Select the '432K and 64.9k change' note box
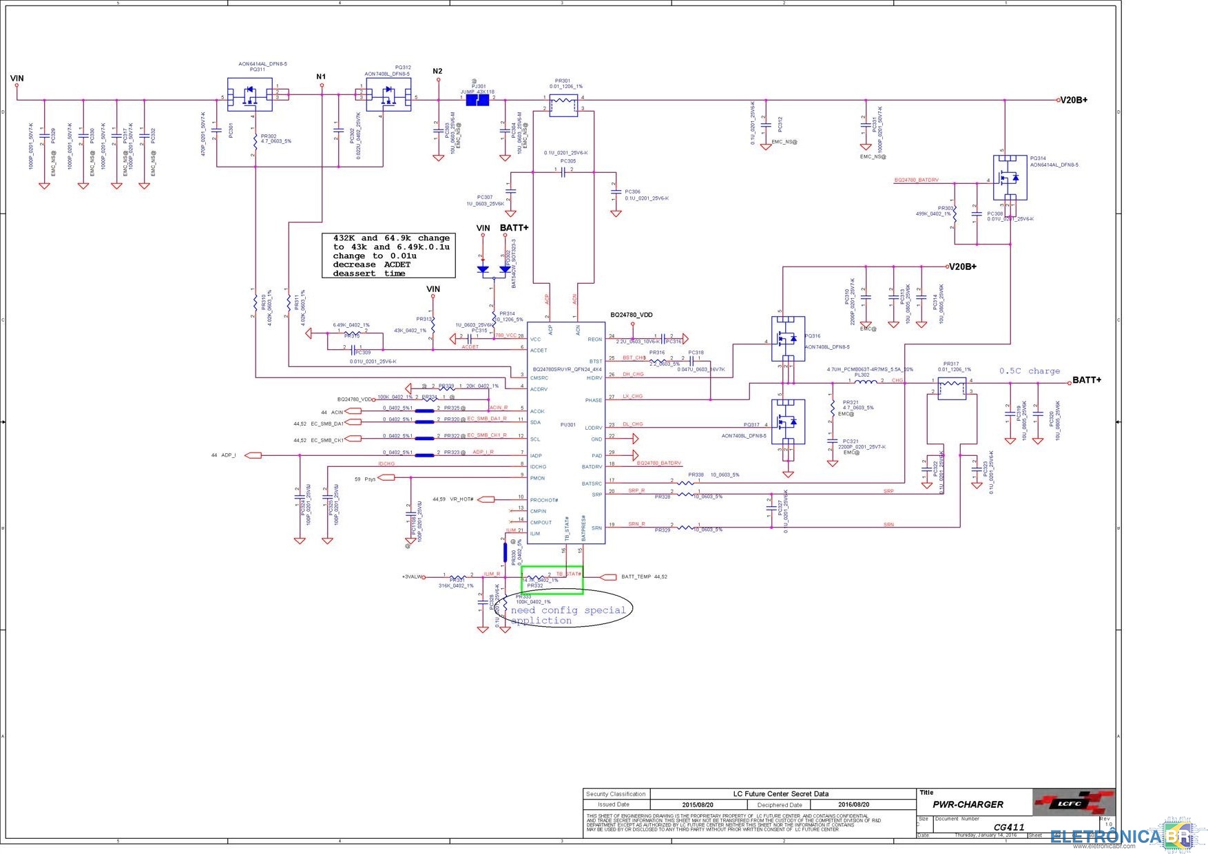Image resolution: width=1208 pixels, height=854 pixels. click(x=389, y=256)
